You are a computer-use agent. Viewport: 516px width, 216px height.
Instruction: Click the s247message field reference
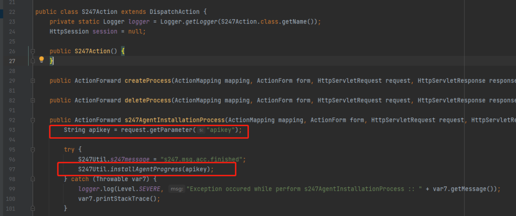[x=129, y=159]
